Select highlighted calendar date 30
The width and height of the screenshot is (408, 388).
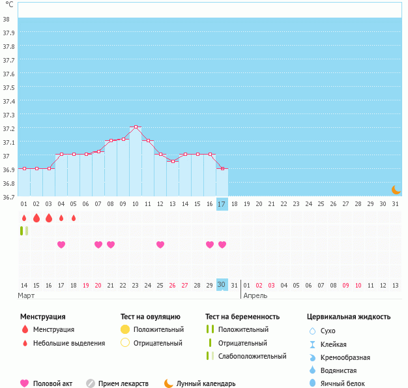[222, 285]
